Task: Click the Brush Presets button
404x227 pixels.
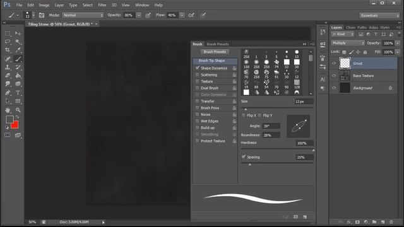Action: pyautogui.click(x=215, y=52)
